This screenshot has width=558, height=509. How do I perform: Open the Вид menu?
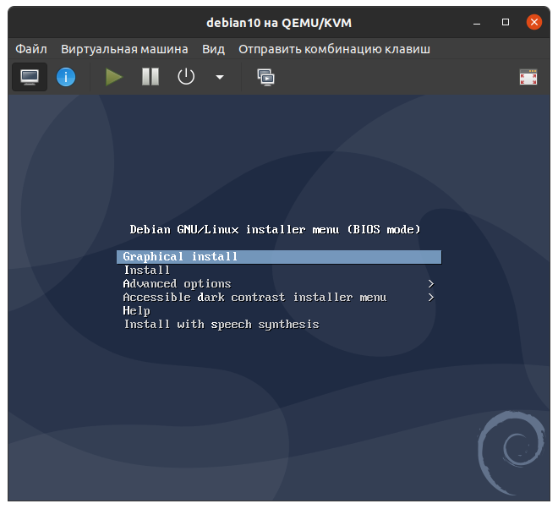(213, 49)
